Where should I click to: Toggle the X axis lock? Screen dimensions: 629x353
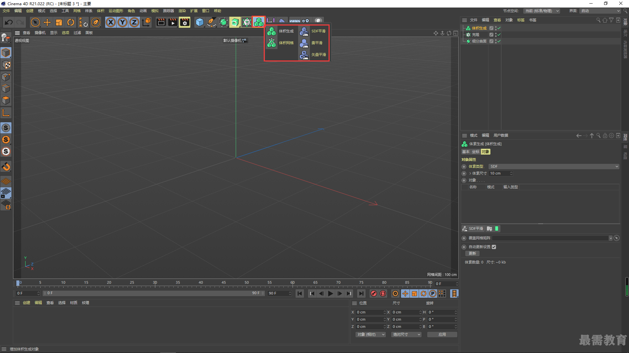tap(111, 22)
